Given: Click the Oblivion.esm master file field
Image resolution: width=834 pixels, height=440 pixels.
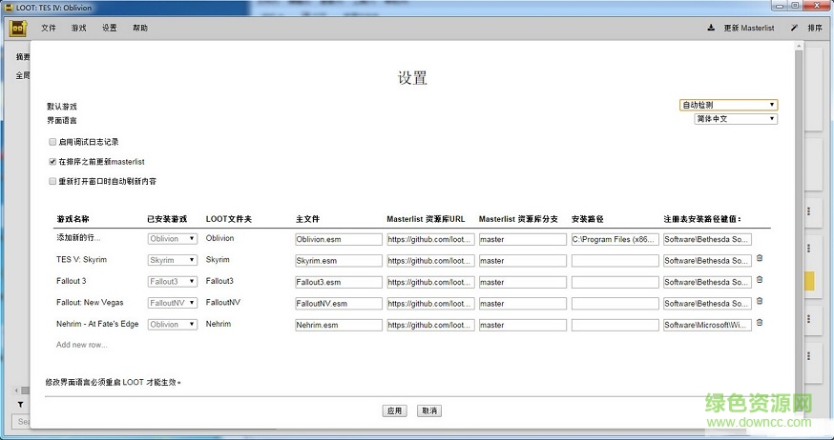Looking at the screenshot, I should [339, 239].
